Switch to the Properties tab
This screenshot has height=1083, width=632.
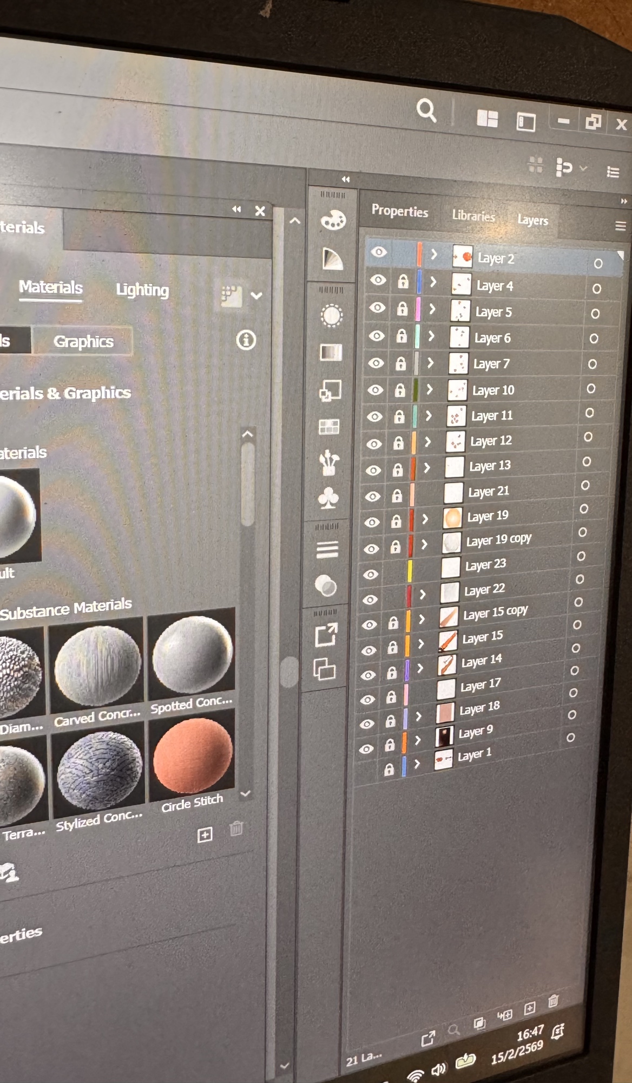point(399,211)
